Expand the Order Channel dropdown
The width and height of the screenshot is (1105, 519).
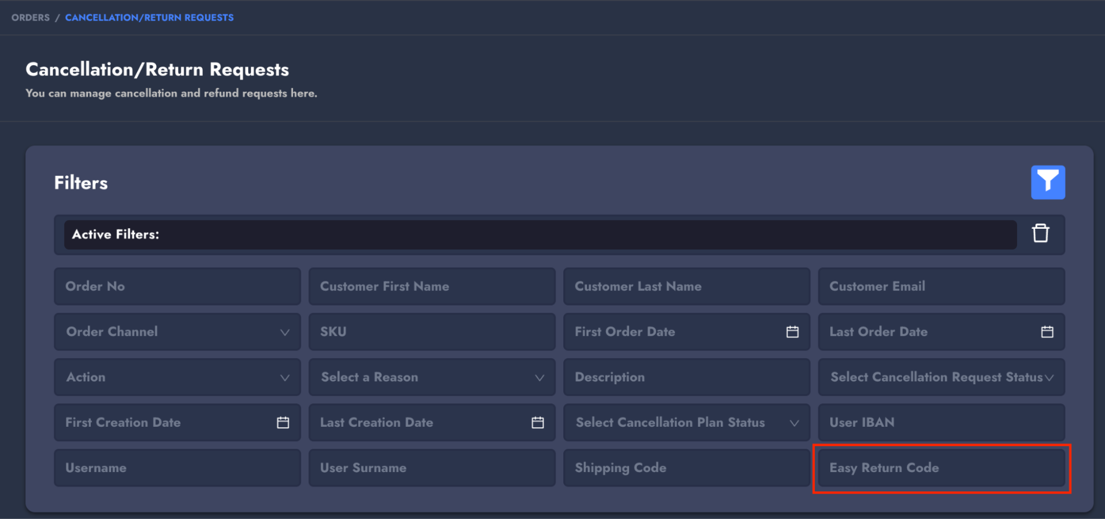tap(177, 332)
